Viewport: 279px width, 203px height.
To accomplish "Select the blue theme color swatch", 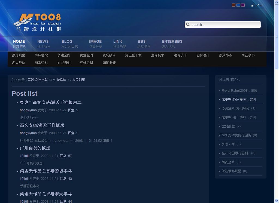I will (238, 5).
